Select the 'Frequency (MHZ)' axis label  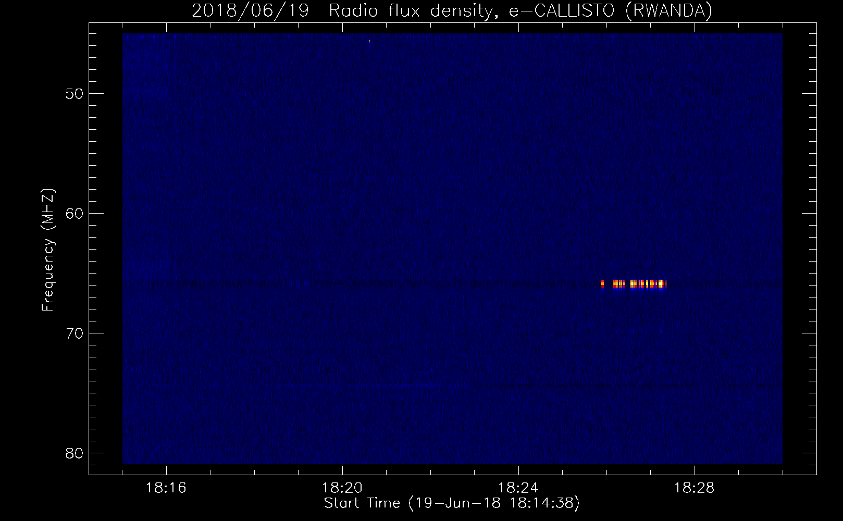(48, 250)
